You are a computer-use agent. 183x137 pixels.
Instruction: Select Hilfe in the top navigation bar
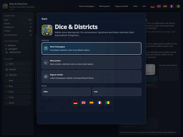(135, 6)
